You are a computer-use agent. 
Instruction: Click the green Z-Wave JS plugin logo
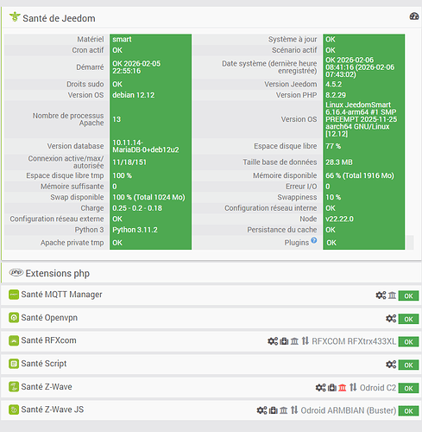click(14, 410)
